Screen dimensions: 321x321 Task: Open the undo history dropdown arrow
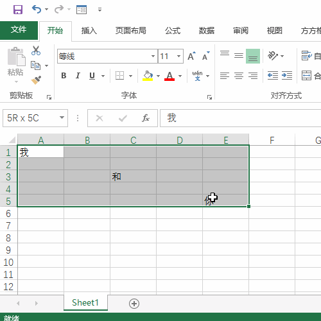pos(46,10)
